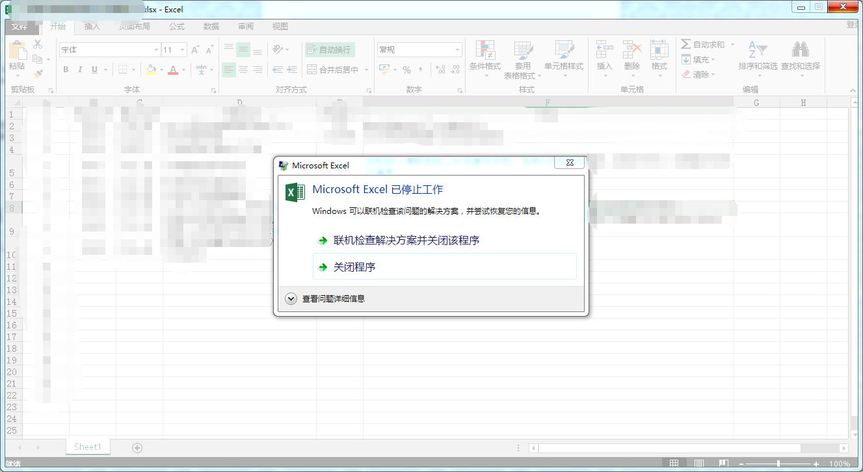Click the Orientation (text angle) icon
The image size is (863, 472).
coord(278,49)
